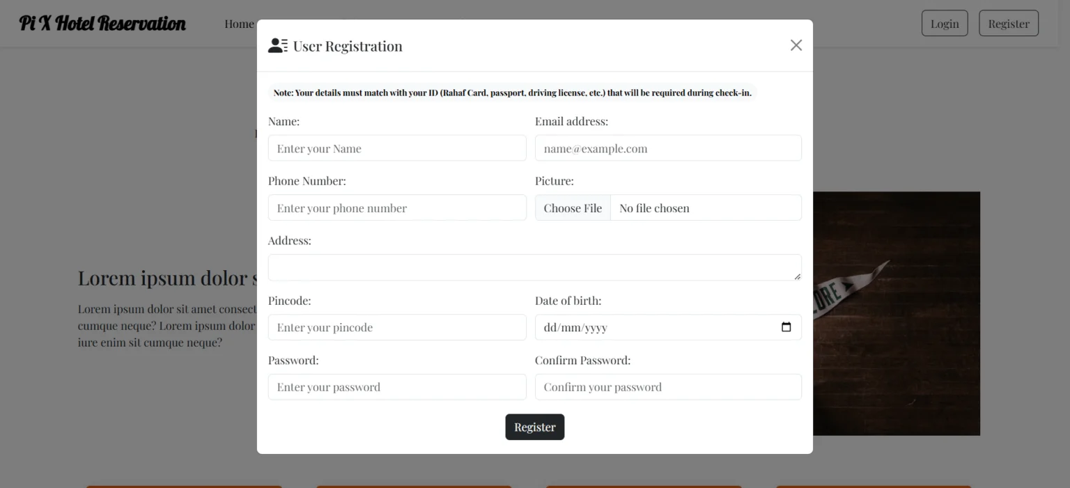Select the Phone Number field
This screenshot has width=1070, height=488.
point(397,208)
